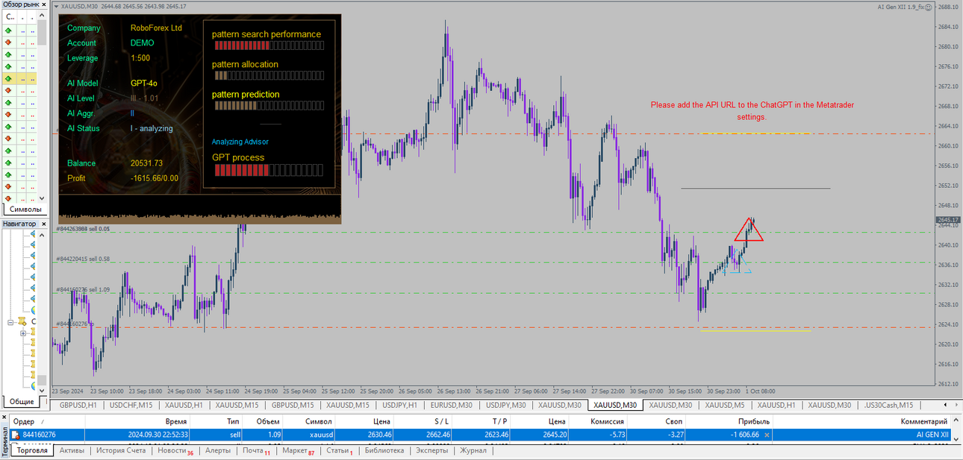Click the AI Gen XII 1.9_fix expert label
The image size is (963, 460).
(904, 7)
